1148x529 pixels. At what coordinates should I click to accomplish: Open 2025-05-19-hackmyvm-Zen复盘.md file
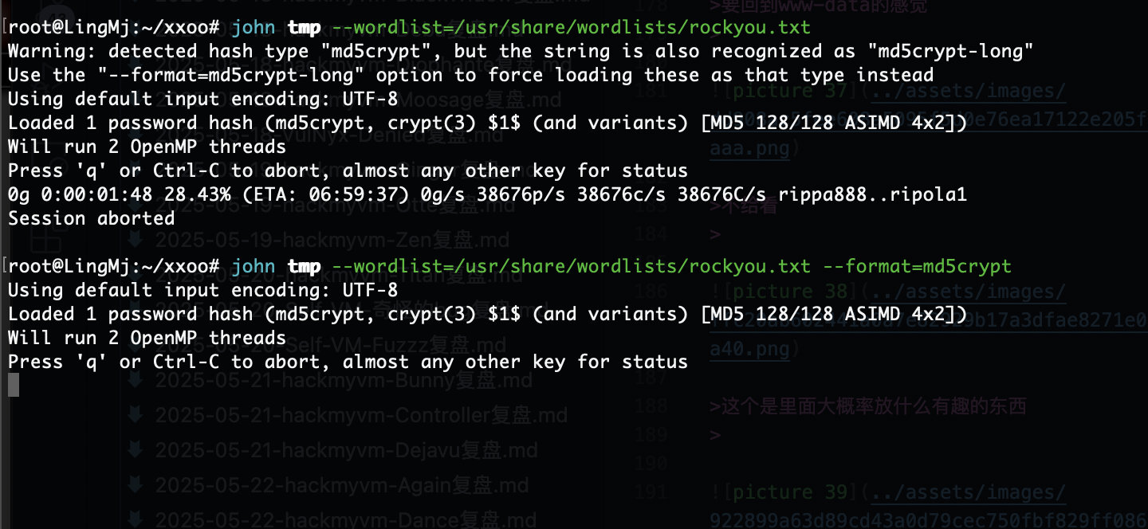point(332,240)
